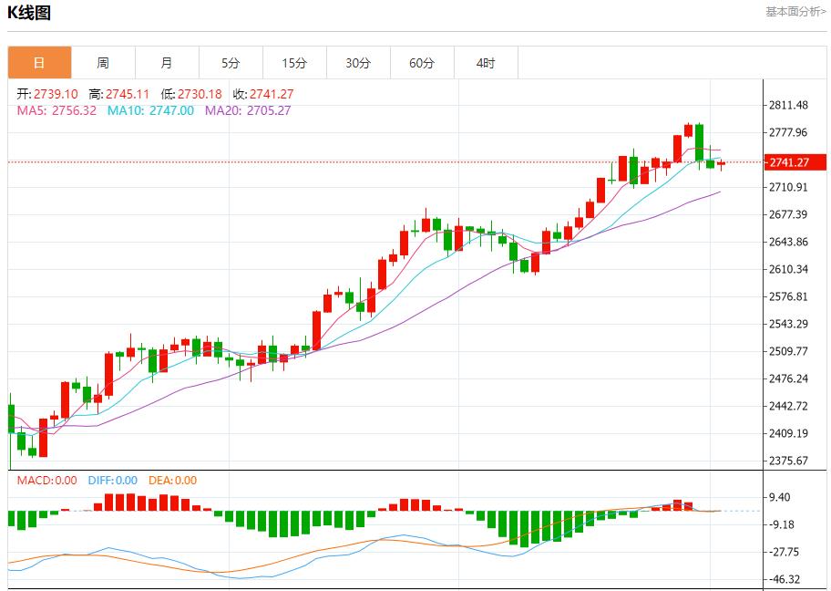This screenshot has width=831, height=591.
Task: Switch to the 4时 four-hour tab
Action: [486, 63]
